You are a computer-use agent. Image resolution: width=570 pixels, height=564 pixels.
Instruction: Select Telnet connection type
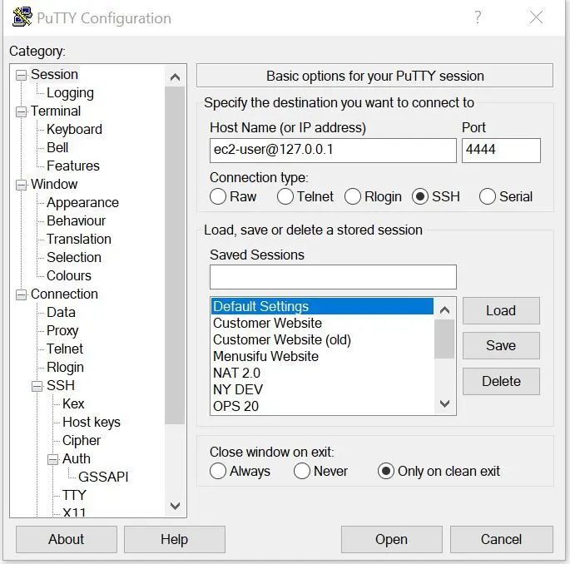(285, 196)
